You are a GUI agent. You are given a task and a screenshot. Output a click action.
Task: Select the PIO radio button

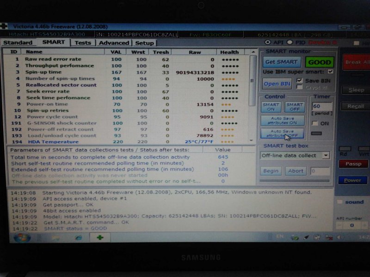pyautogui.click(x=291, y=42)
